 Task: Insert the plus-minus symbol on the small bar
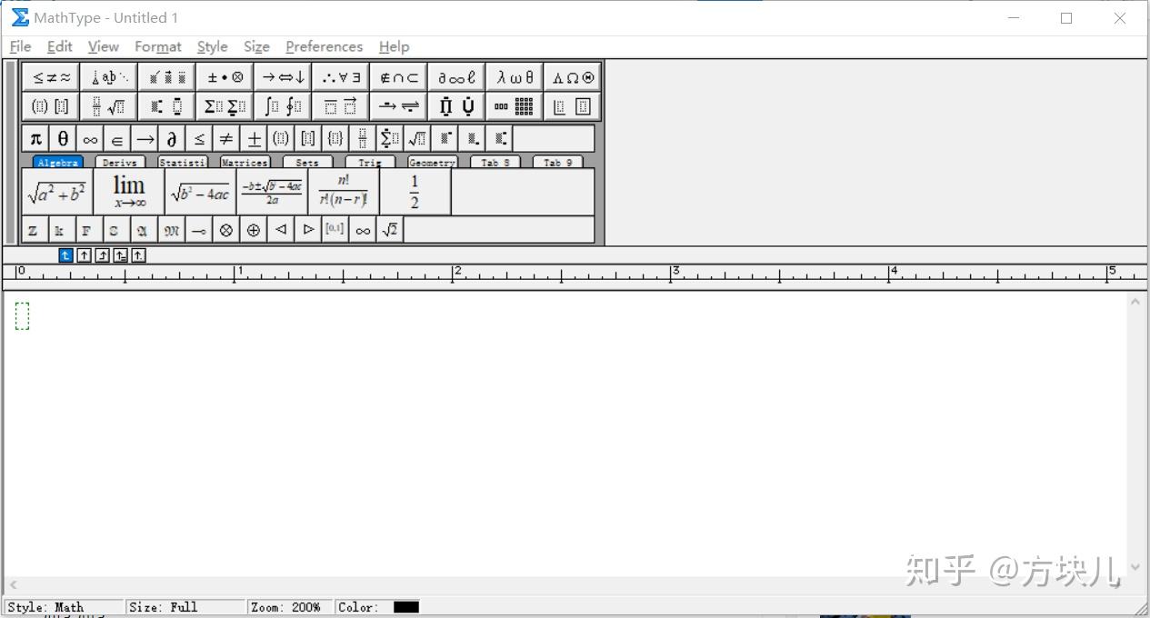click(x=254, y=138)
